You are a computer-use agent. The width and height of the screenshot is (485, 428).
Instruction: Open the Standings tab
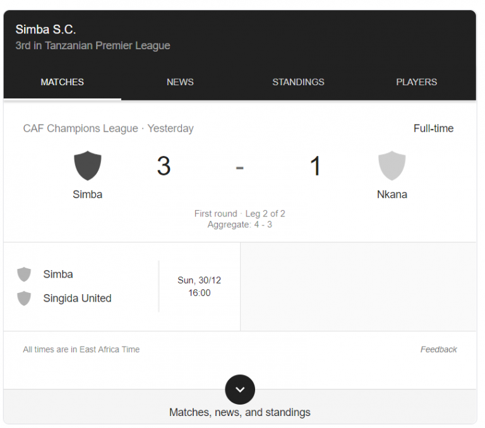(x=298, y=82)
